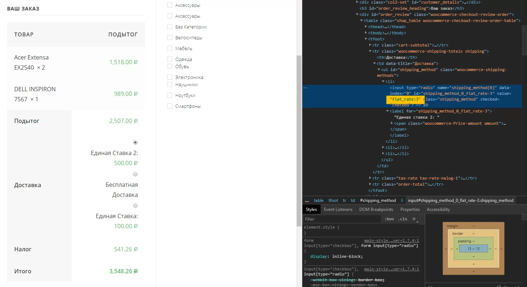Expand the thead node in the DOM tree
The image size is (527, 287).
click(366, 27)
